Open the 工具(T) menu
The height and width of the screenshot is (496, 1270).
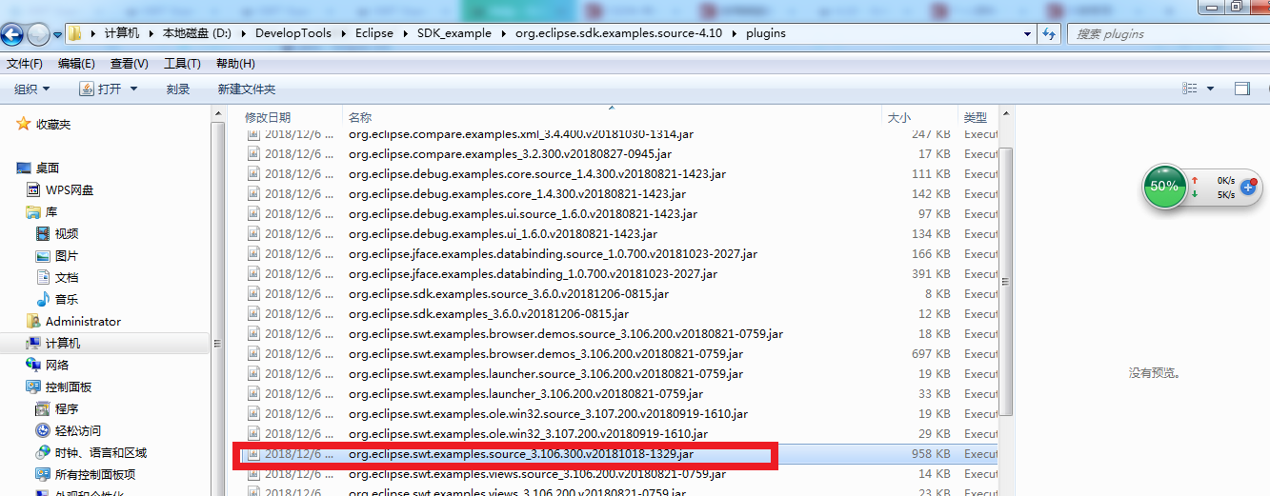(182, 64)
